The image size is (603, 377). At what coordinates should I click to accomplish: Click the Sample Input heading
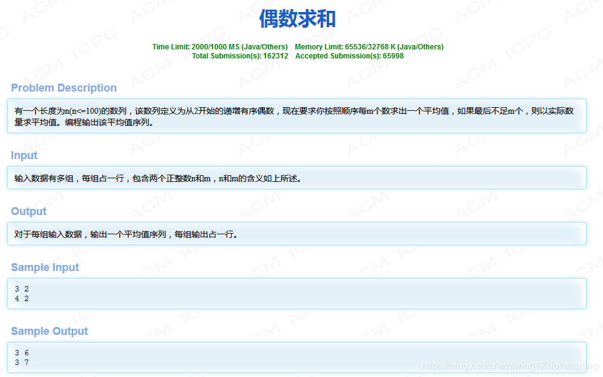point(45,267)
